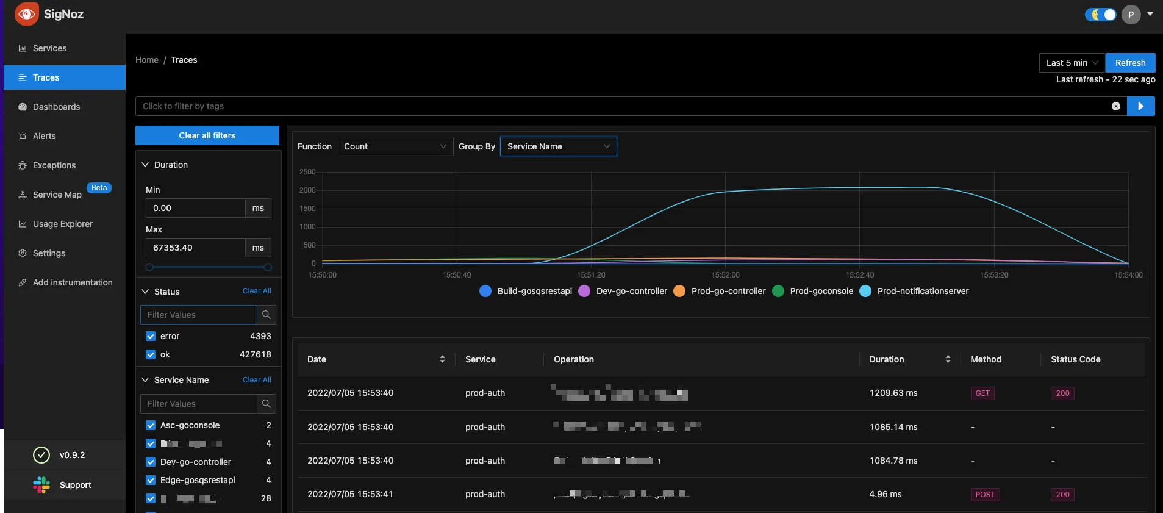Screen dimensions: 1163x513
Task: Collapse the Duration filter section
Action: point(145,165)
